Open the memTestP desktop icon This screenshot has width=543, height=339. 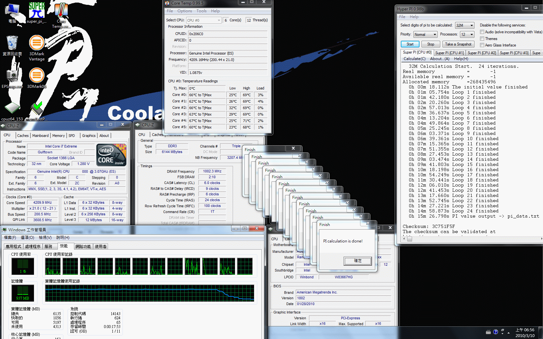click(37, 111)
